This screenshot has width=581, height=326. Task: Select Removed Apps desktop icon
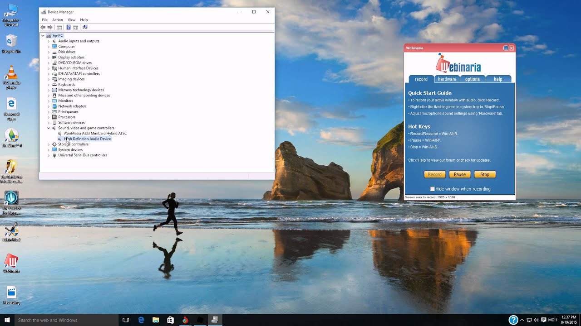pyautogui.click(x=11, y=109)
